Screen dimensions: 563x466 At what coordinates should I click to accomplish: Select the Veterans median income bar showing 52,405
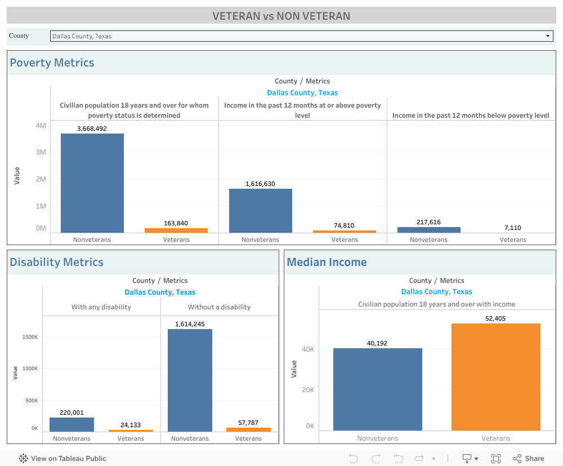[x=495, y=376]
